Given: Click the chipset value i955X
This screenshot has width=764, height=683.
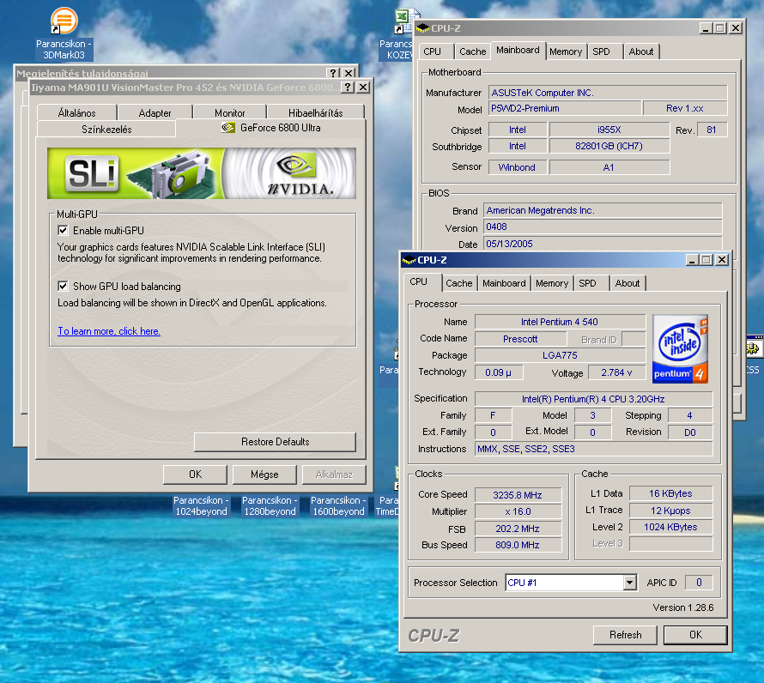Looking at the screenshot, I should click(609, 130).
